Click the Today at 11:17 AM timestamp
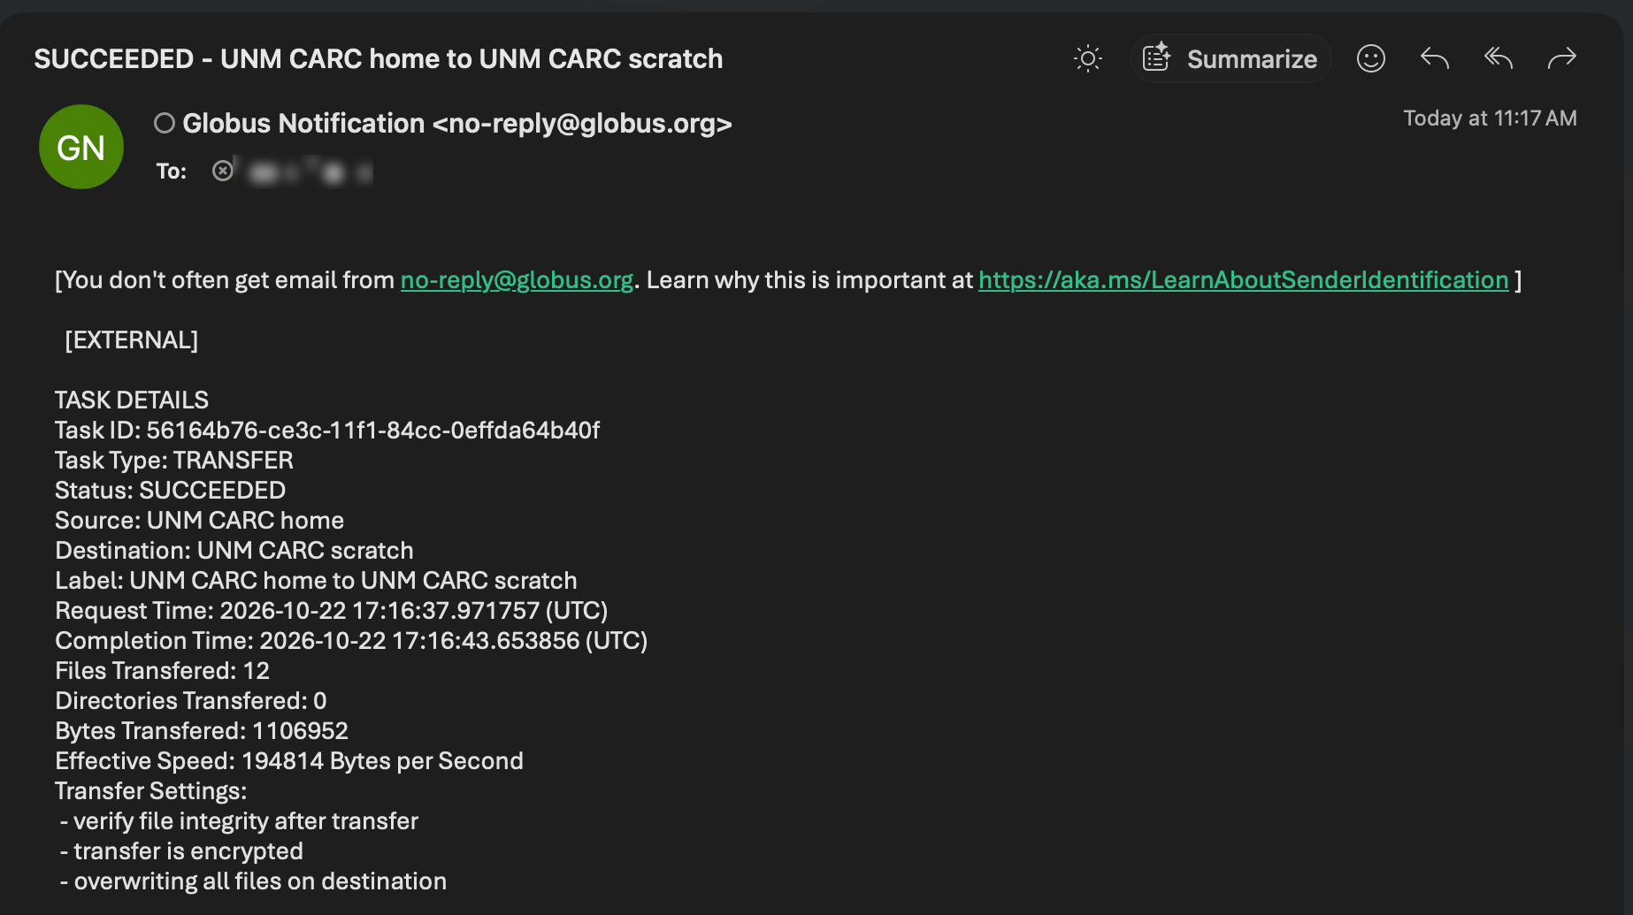This screenshot has height=915, width=1633. (x=1490, y=118)
